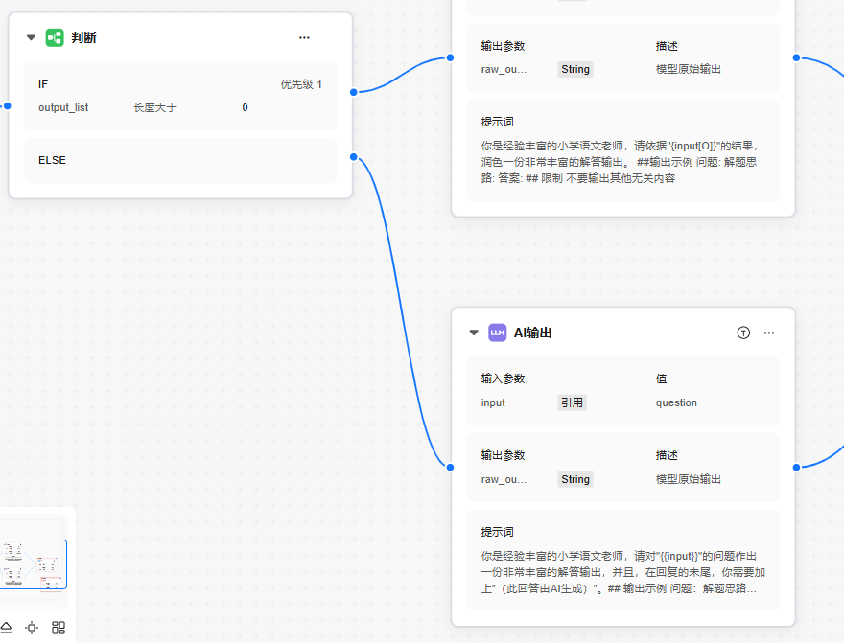
Task: Collapse the 判断 node
Action: (x=31, y=38)
